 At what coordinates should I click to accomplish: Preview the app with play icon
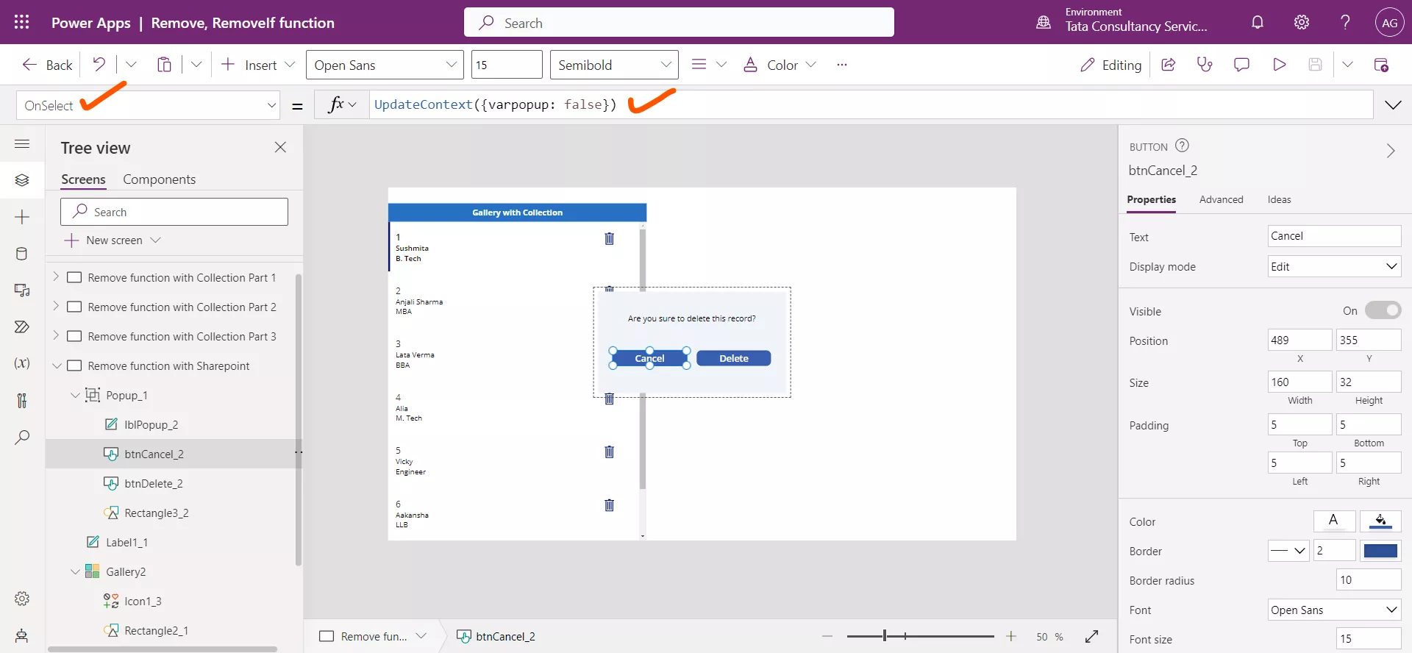[1279, 65]
